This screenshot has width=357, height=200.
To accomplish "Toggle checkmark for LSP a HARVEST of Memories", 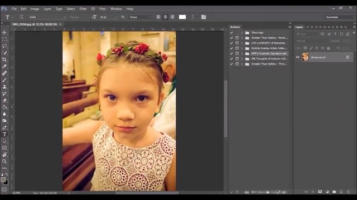I will [x=231, y=43].
